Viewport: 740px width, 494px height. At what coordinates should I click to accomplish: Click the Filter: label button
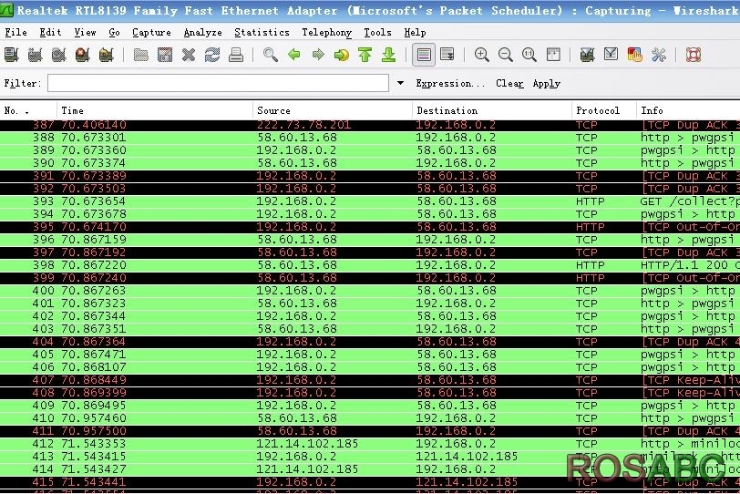click(23, 83)
